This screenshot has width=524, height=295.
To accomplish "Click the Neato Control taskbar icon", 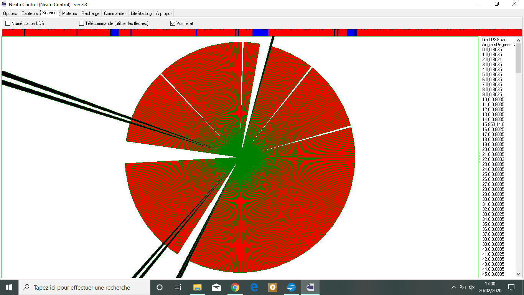I will (x=310, y=287).
